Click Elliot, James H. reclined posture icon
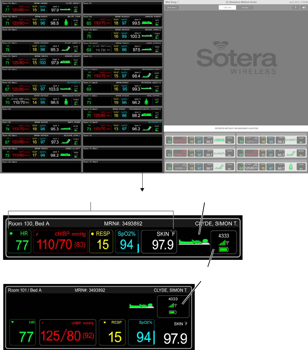 tap(66, 49)
